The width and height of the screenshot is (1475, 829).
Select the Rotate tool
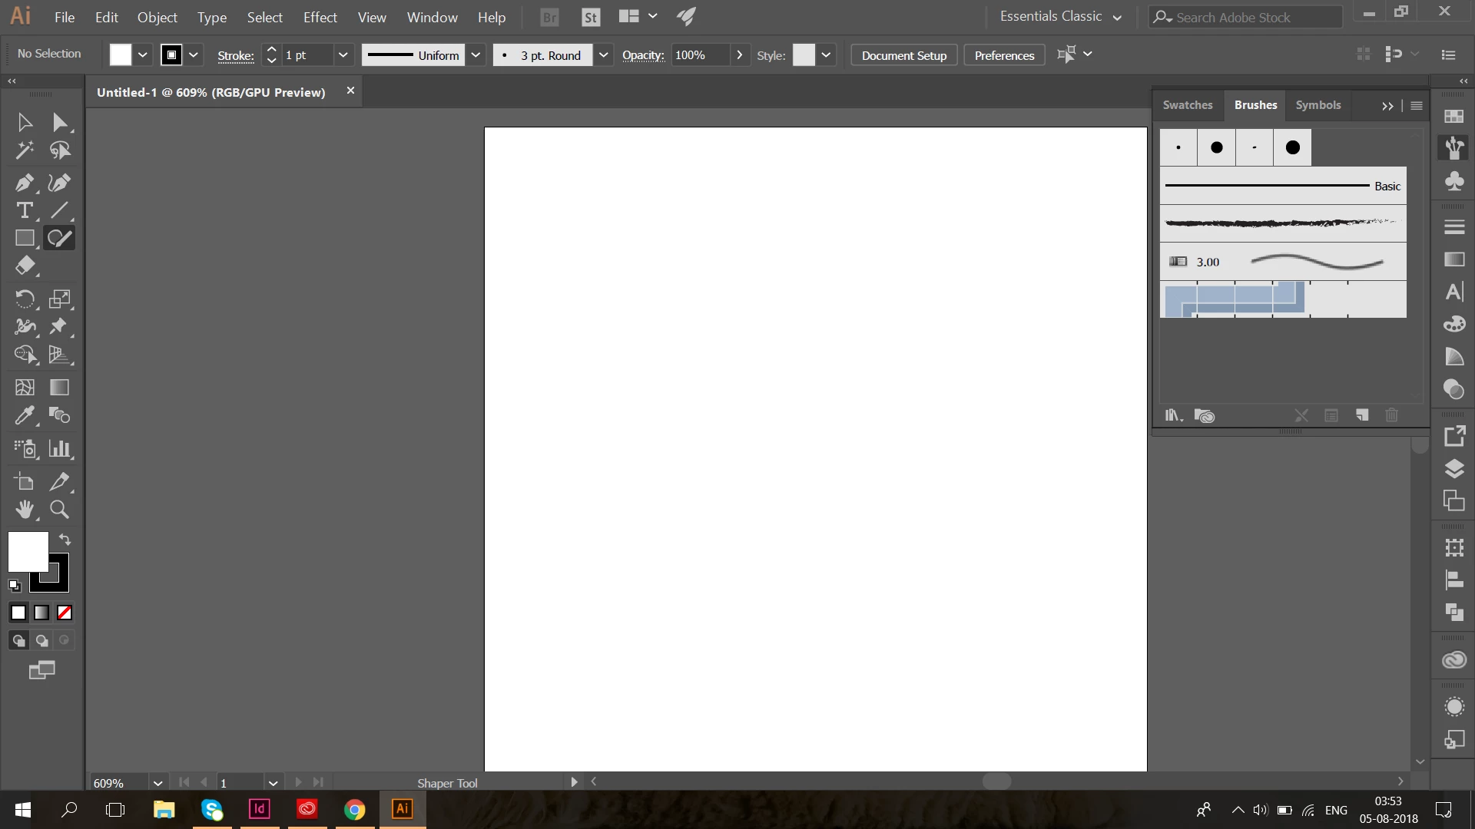(x=24, y=299)
